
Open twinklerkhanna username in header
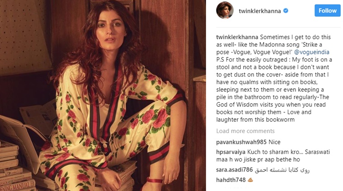260,11
